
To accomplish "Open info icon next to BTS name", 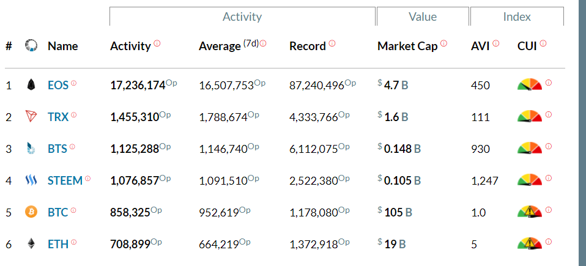I will (72, 146).
